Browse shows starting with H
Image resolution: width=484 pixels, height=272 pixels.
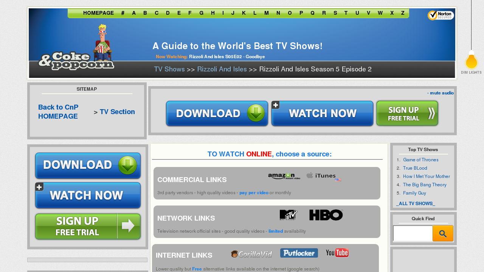pos(213,13)
